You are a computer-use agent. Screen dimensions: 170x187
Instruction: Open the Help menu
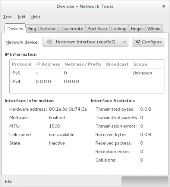[x=35, y=17]
